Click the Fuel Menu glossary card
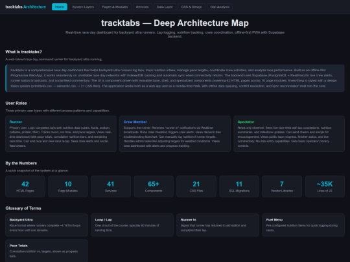The width and height of the screenshot is (350, 262). coord(303,225)
